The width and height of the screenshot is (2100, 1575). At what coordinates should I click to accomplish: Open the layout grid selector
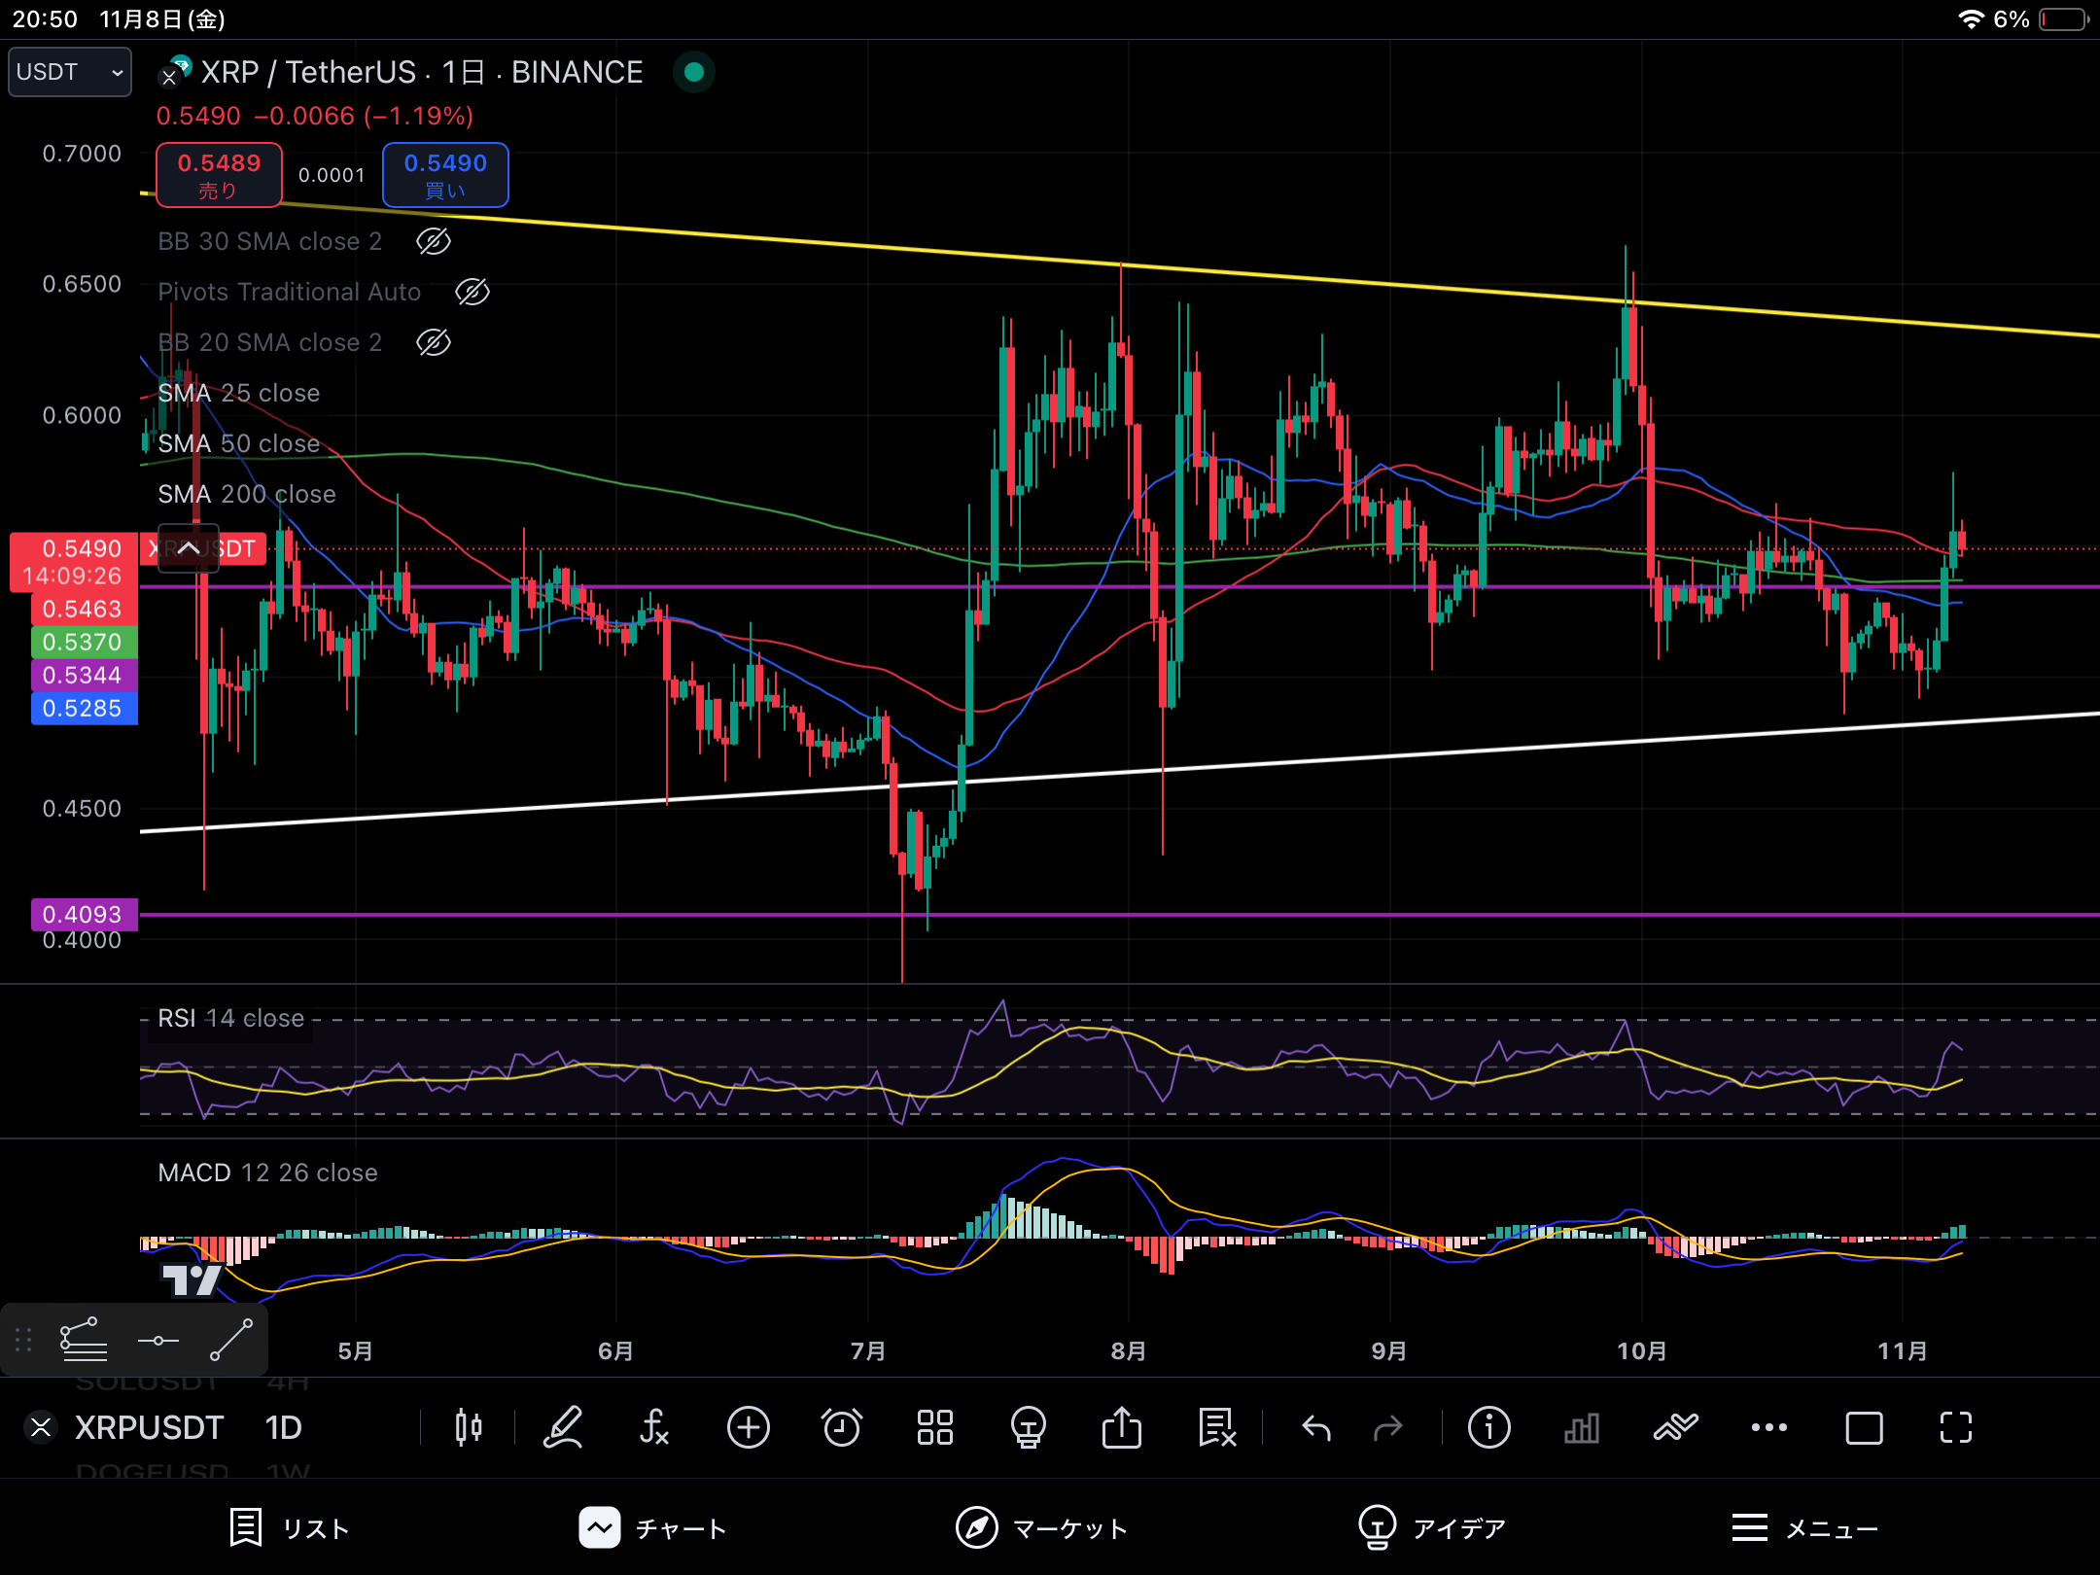click(934, 1427)
